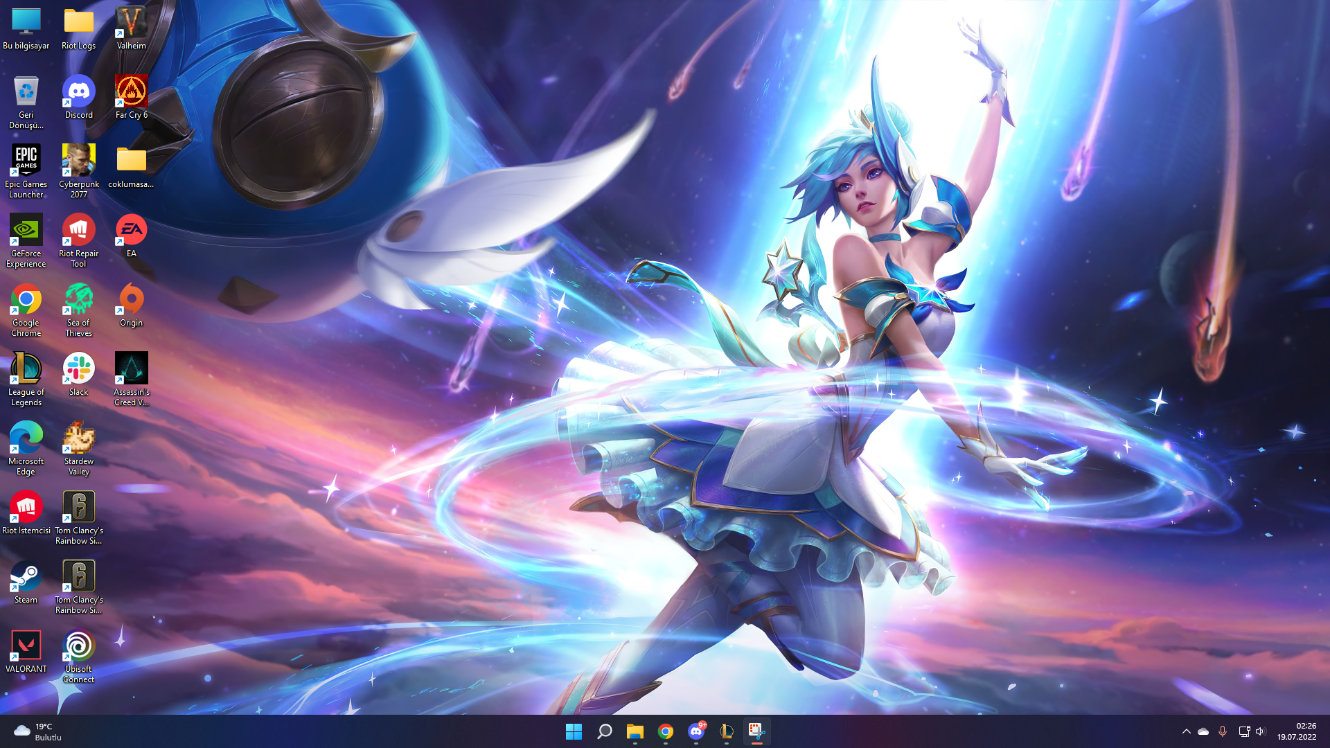Launch VALORANT desktop shortcut
Image resolution: width=1330 pixels, height=748 pixels.
coord(26,652)
